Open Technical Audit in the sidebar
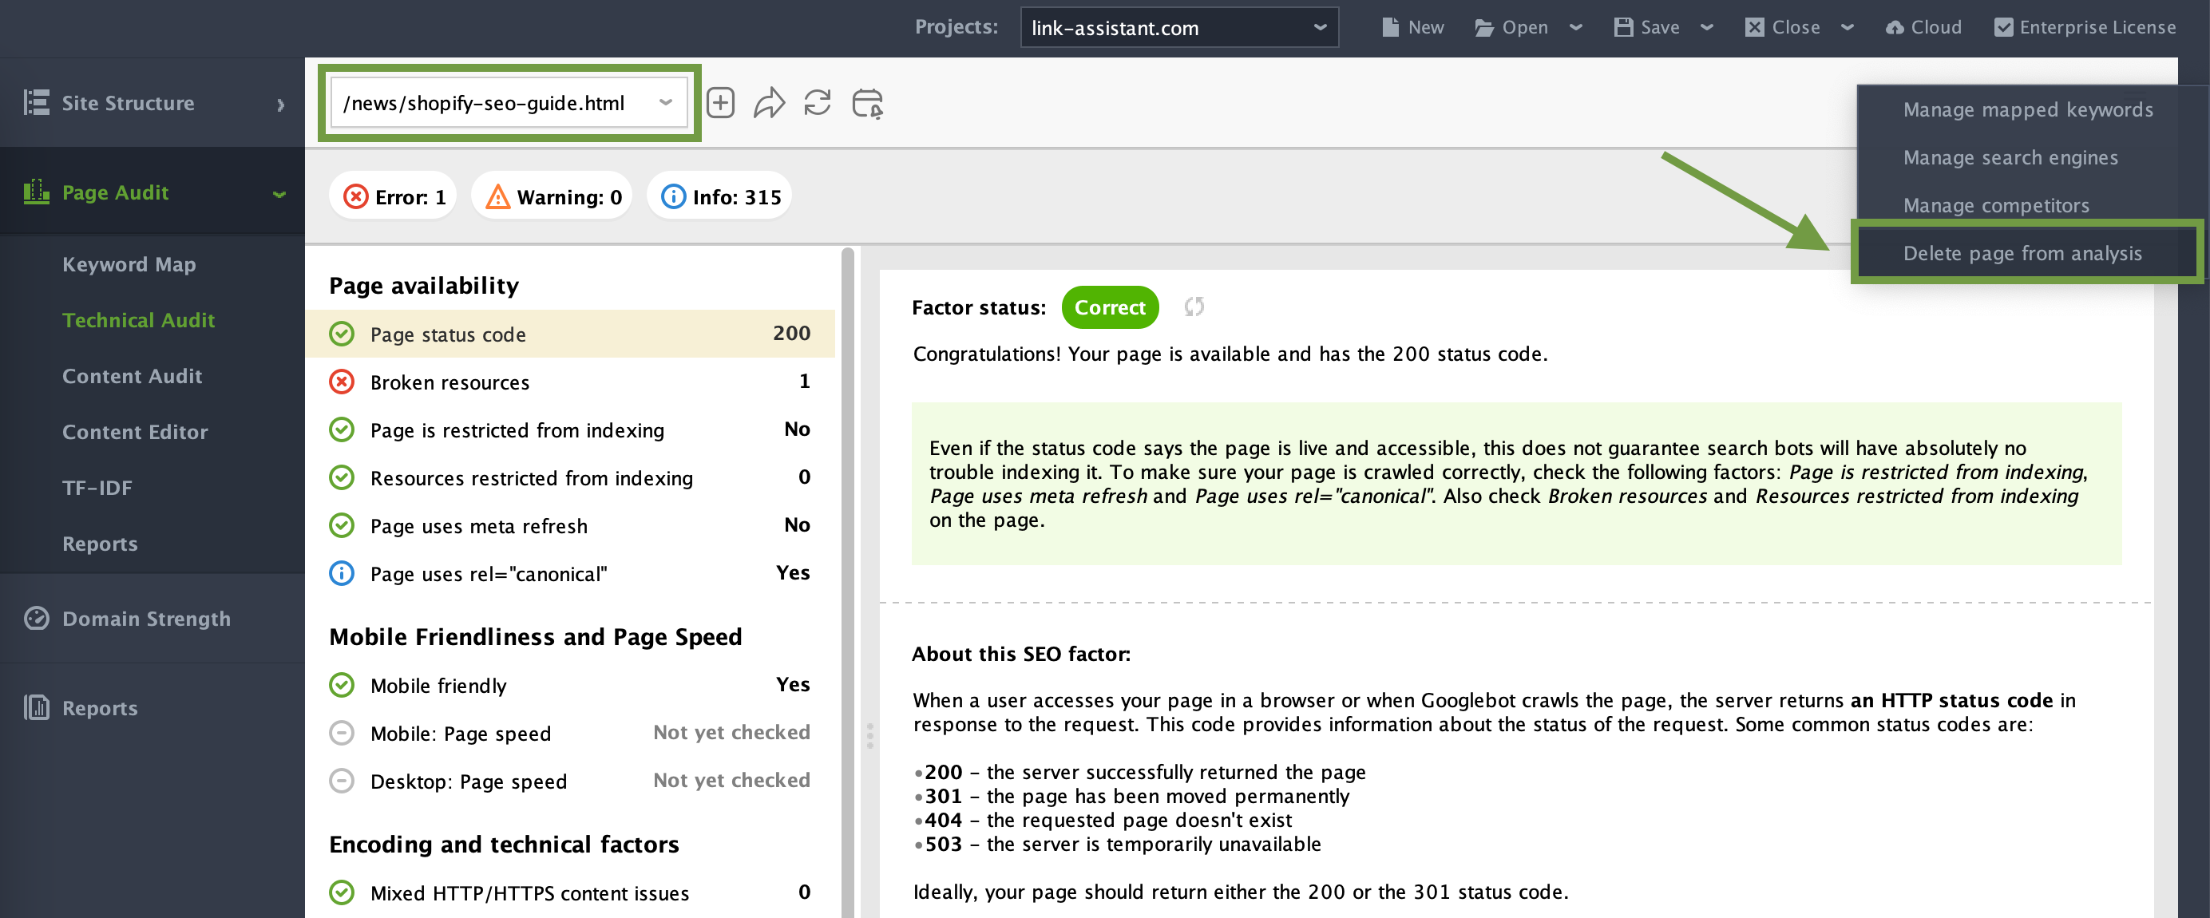The image size is (2210, 918). [x=138, y=320]
